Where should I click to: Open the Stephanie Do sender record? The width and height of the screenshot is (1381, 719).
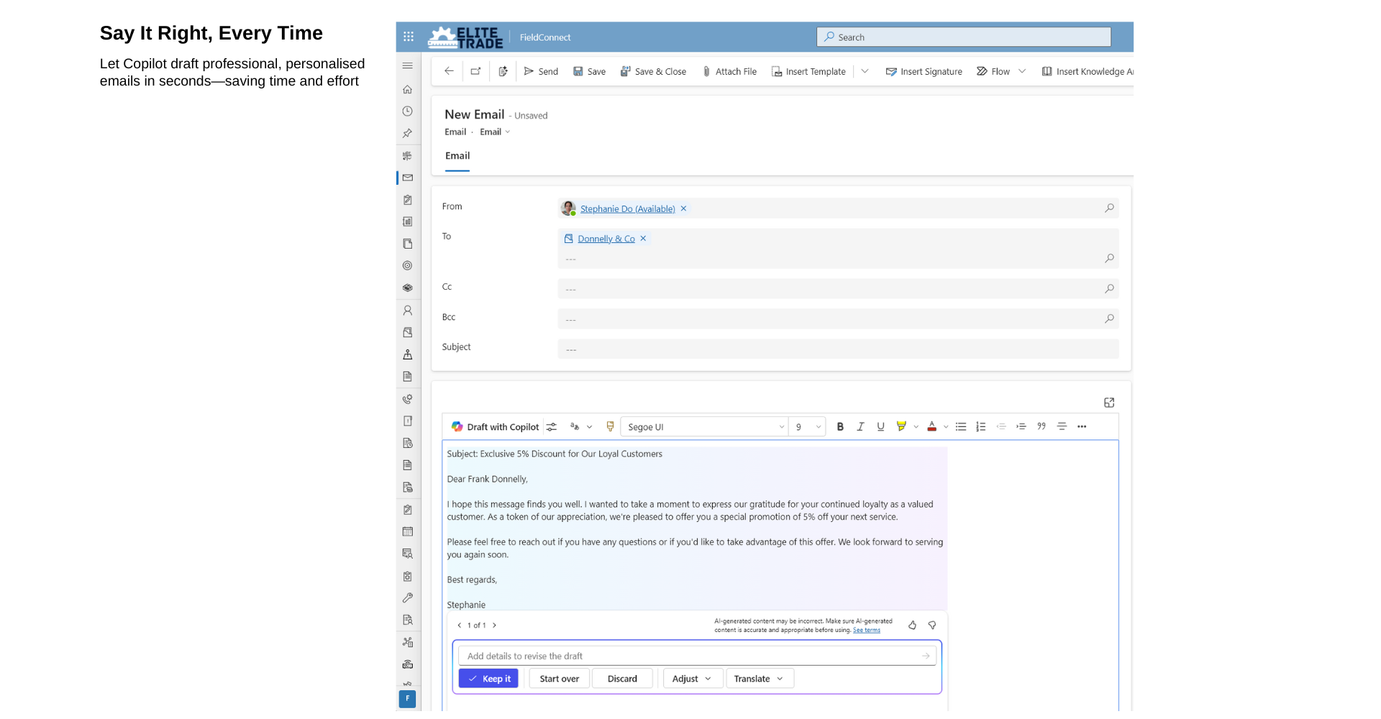tap(627, 209)
